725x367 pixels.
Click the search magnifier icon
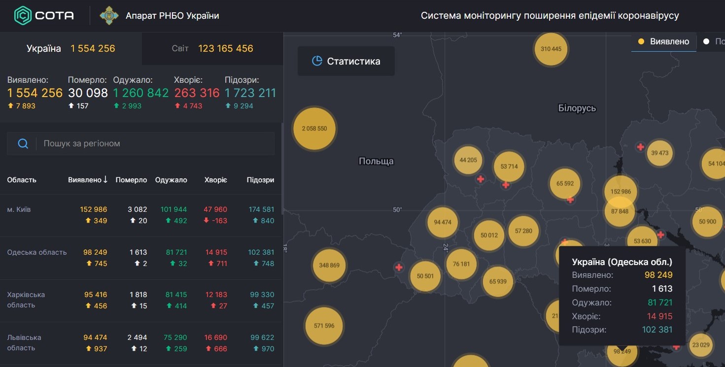click(x=23, y=143)
